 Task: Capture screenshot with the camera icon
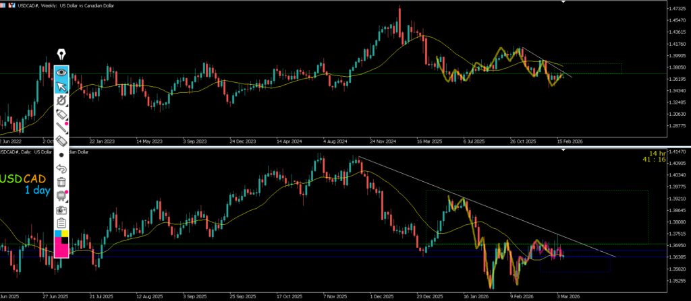61,209
